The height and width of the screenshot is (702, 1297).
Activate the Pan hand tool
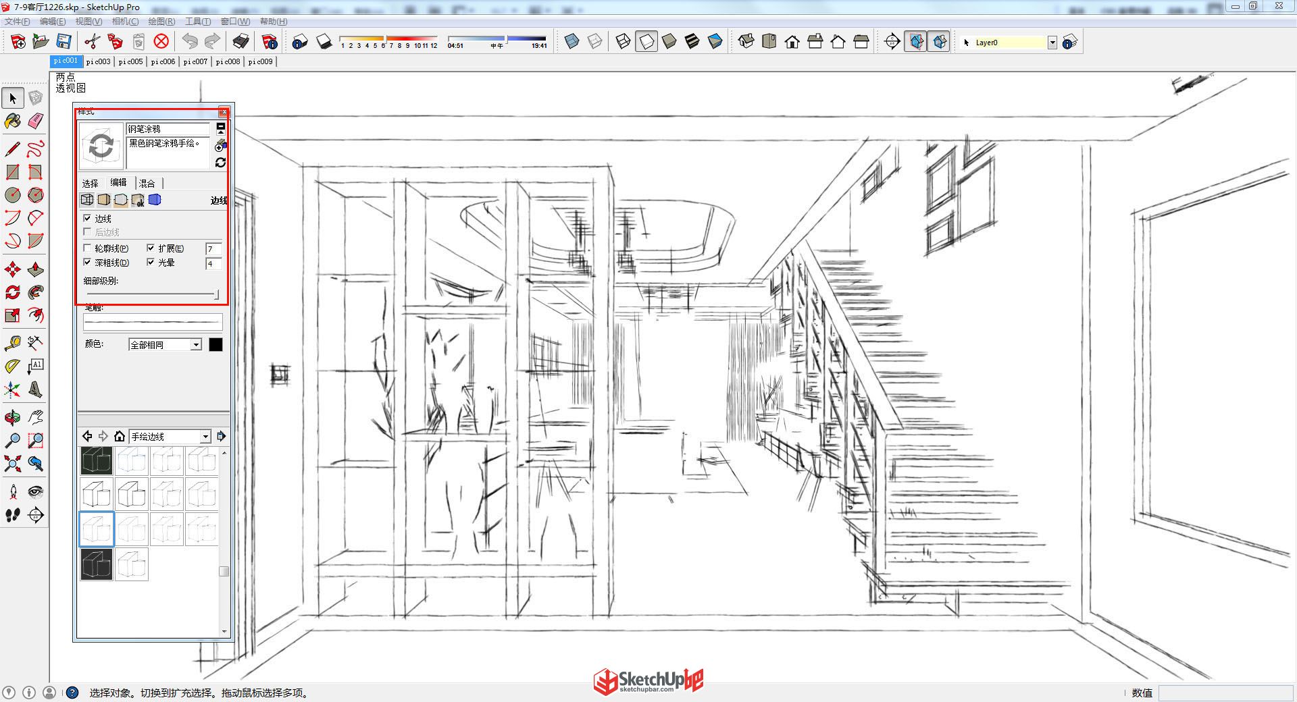(x=36, y=418)
